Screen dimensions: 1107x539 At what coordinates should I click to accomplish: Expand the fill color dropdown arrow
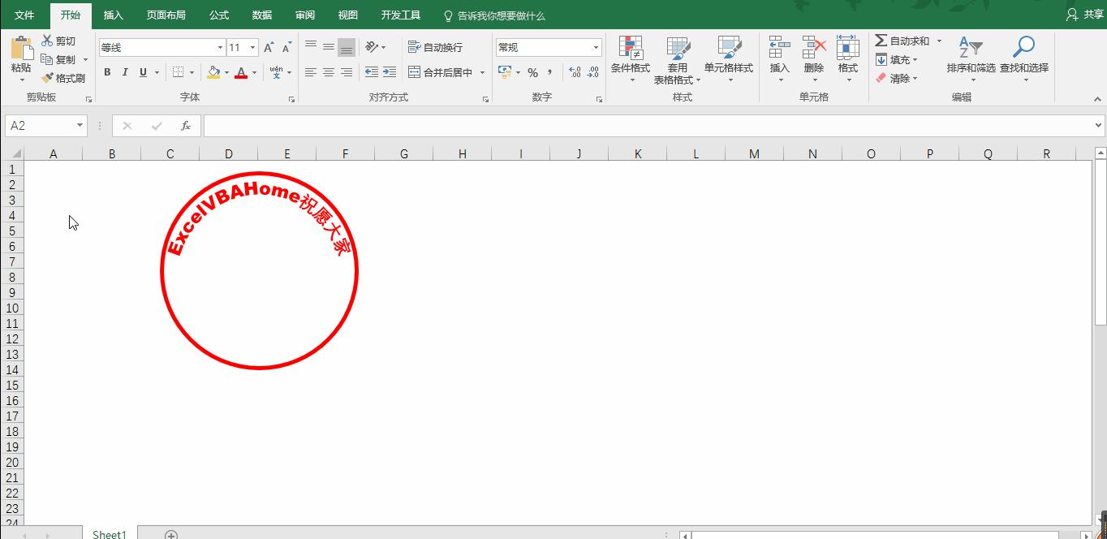227,73
